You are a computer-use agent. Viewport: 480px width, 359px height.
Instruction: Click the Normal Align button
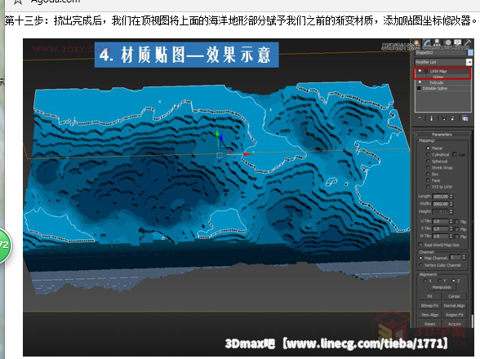tap(454, 305)
